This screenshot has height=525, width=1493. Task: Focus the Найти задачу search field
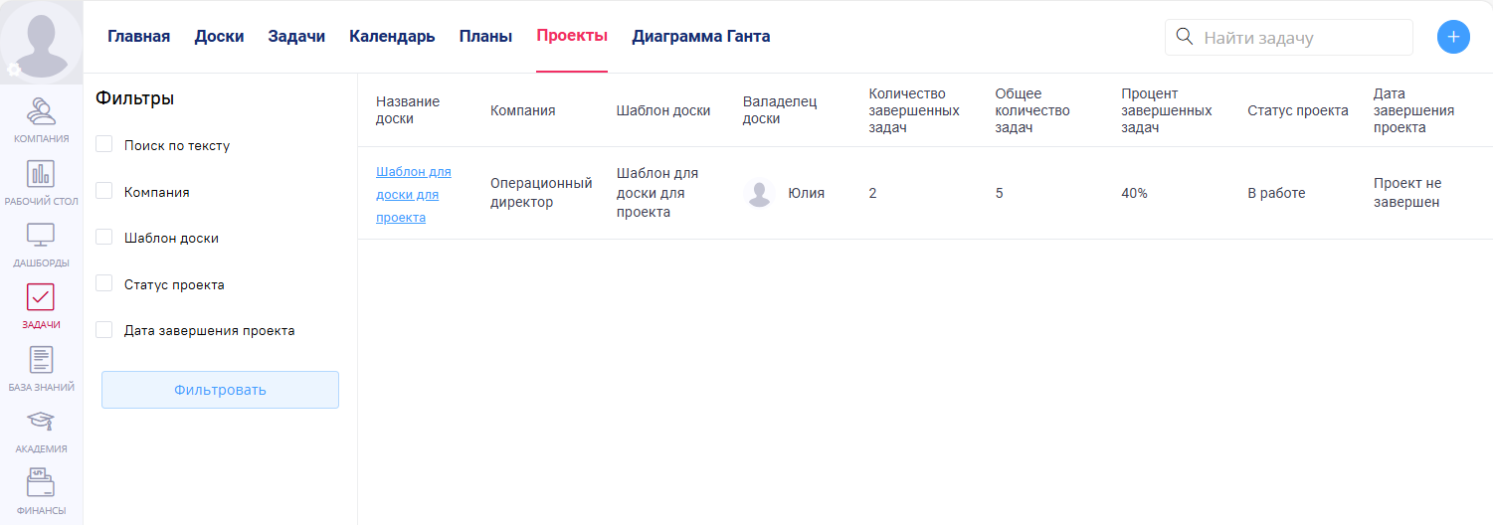coord(1288,38)
